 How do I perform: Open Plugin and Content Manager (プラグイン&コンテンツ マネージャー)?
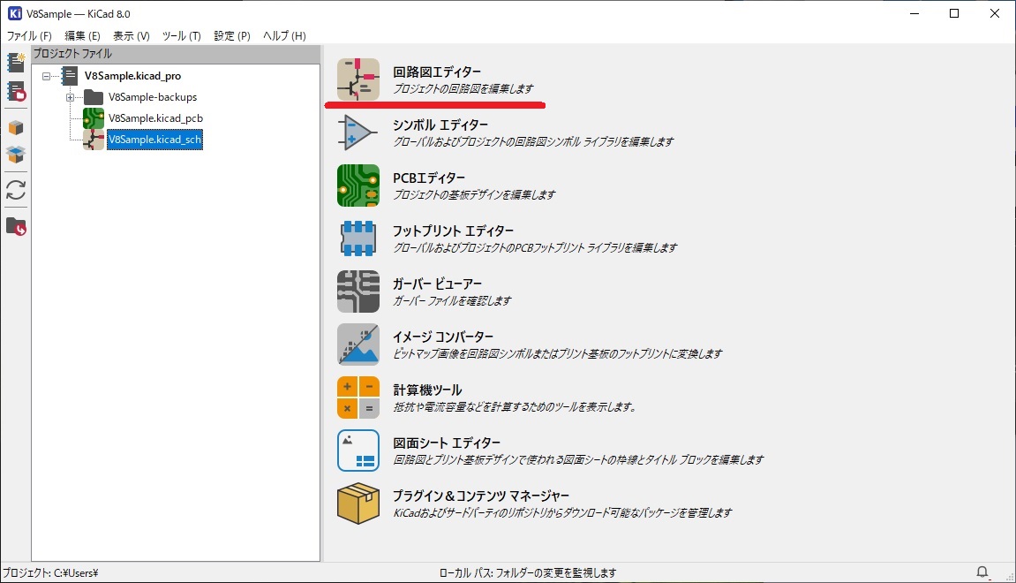click(x=357, y=503)
